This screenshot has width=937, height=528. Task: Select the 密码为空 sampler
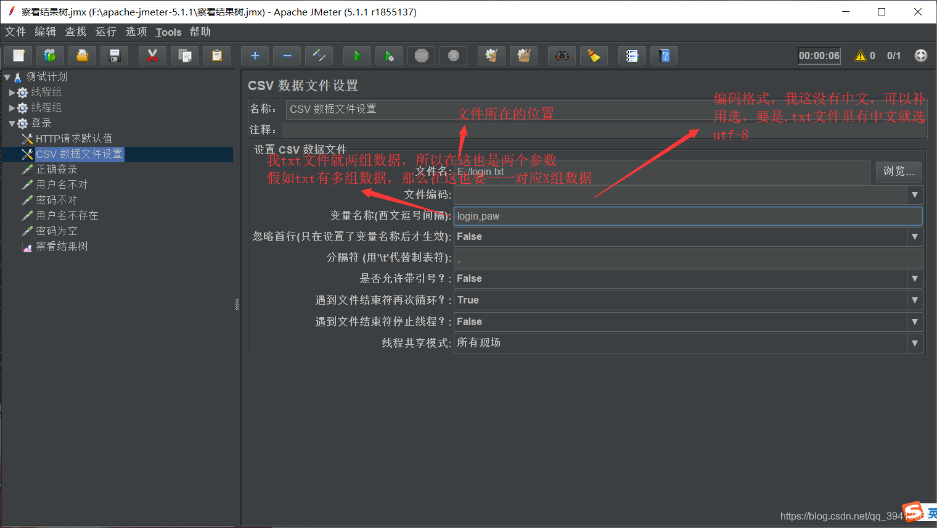[57, 231]
